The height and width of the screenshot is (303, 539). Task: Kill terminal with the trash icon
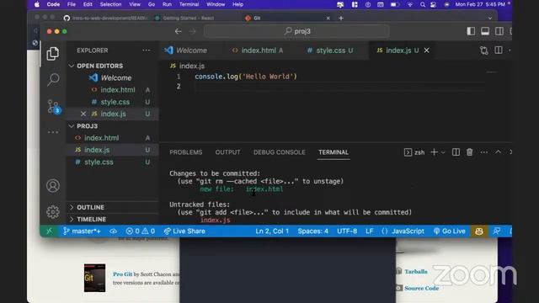point(470,152)
